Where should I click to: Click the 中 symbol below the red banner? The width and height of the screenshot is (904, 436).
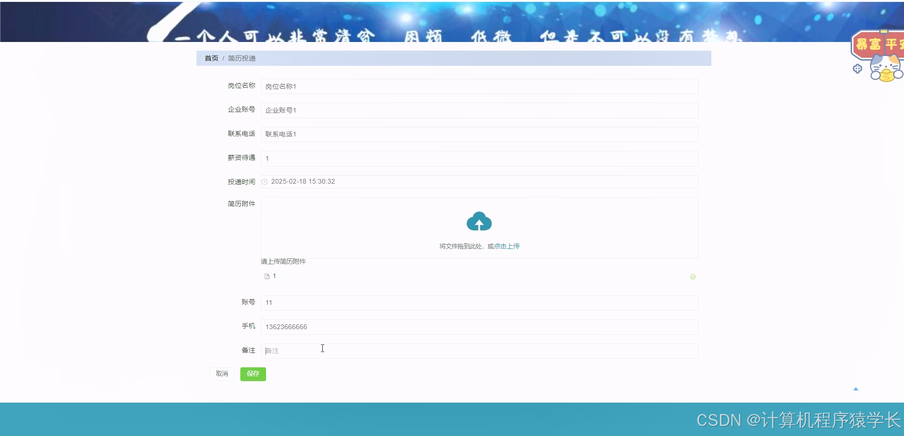click(857, 69)
